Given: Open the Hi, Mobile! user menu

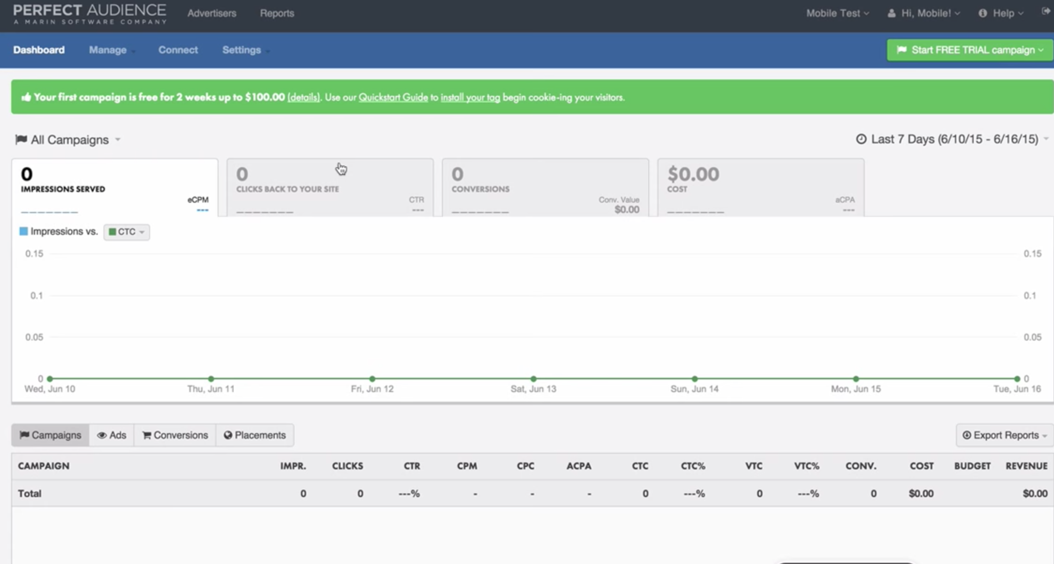Looking at the screenshot, I should click(x=924, y=13).
